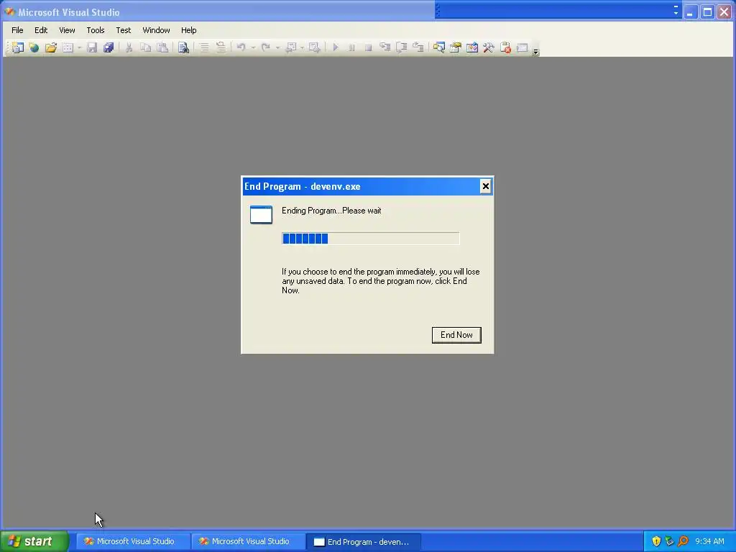Open the Edit menu
Screen dimensions: 736x552
pos(41,30)
